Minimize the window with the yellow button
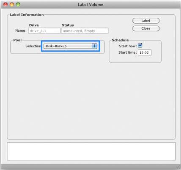 coord(12,5)
